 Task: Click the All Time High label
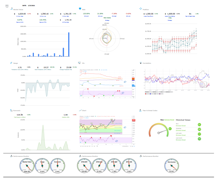pyautogui.click(x=66, y=22)
